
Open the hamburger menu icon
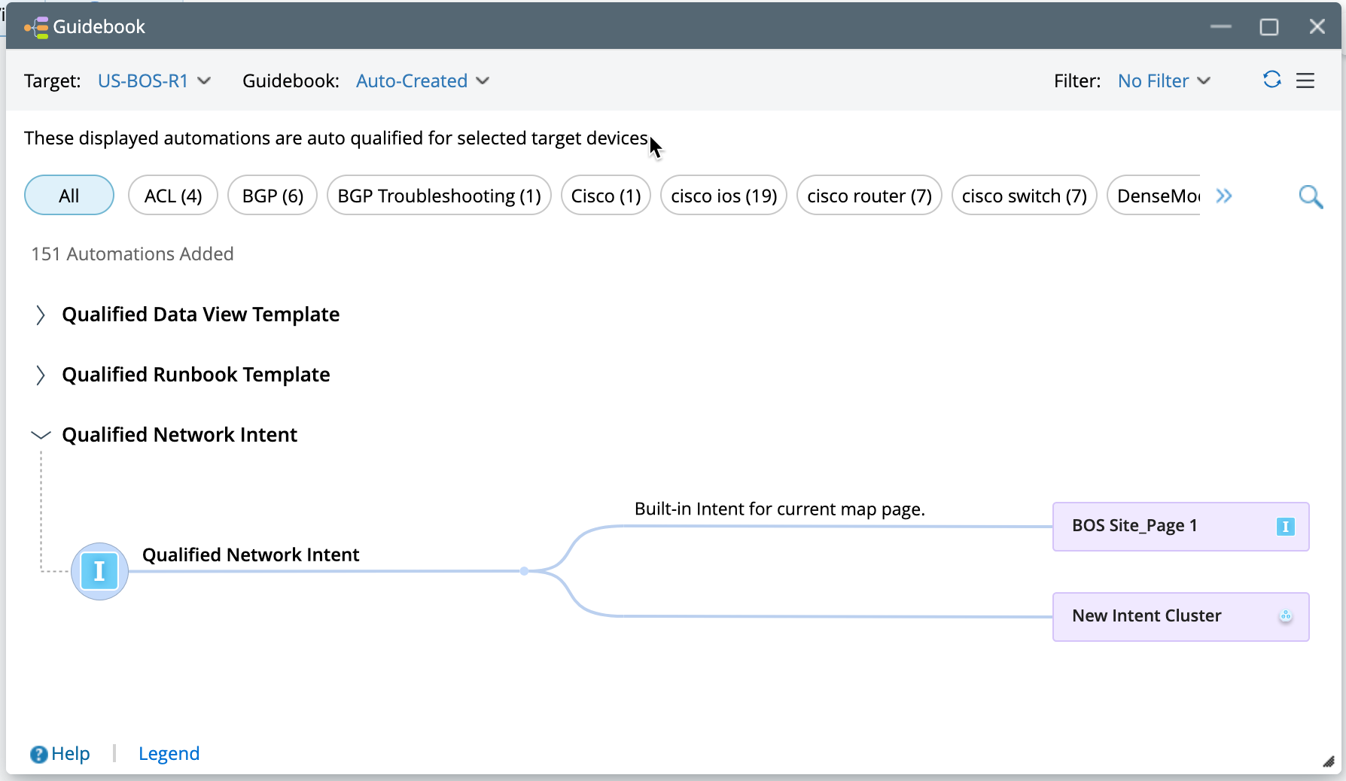pos(1305,81)
